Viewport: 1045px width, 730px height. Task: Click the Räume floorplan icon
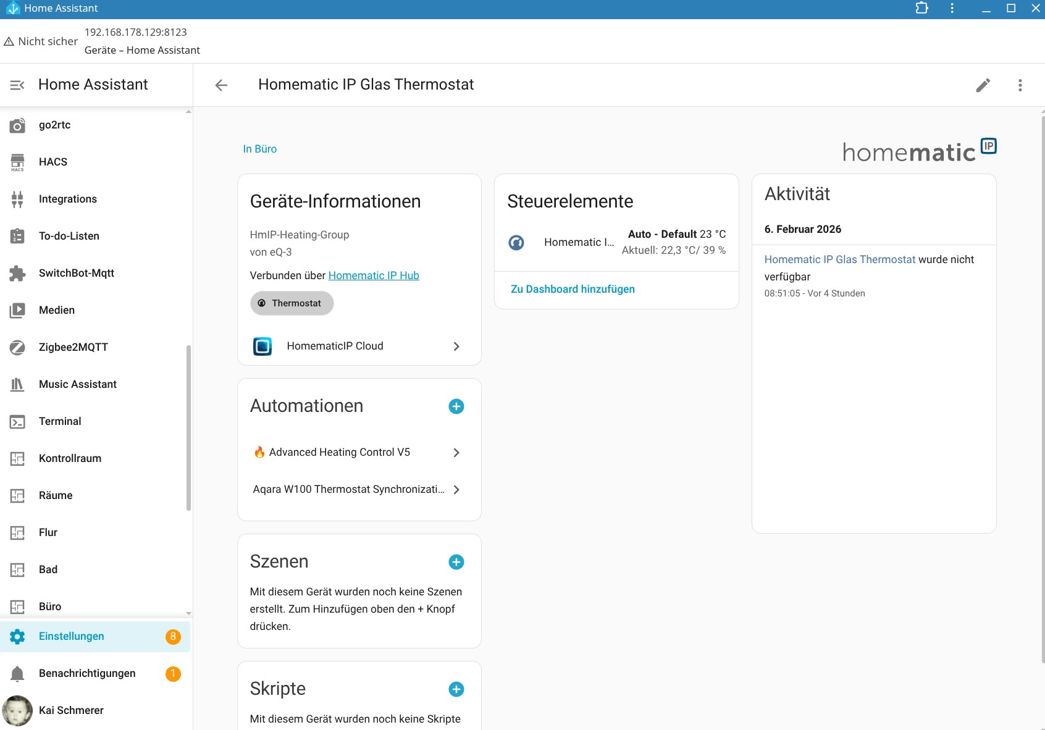click(x=17, y=496)
